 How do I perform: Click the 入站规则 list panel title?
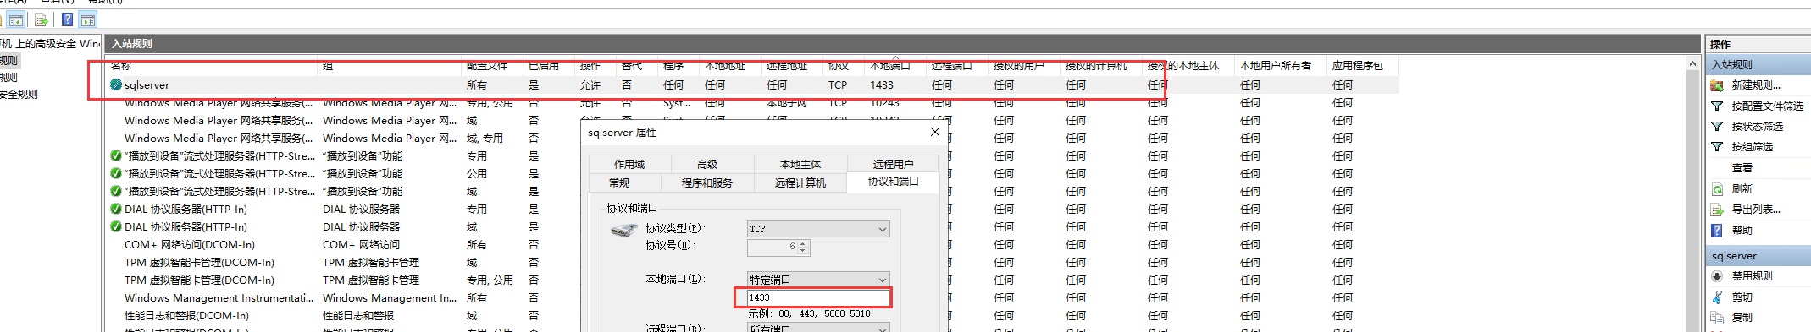[132, 43]
